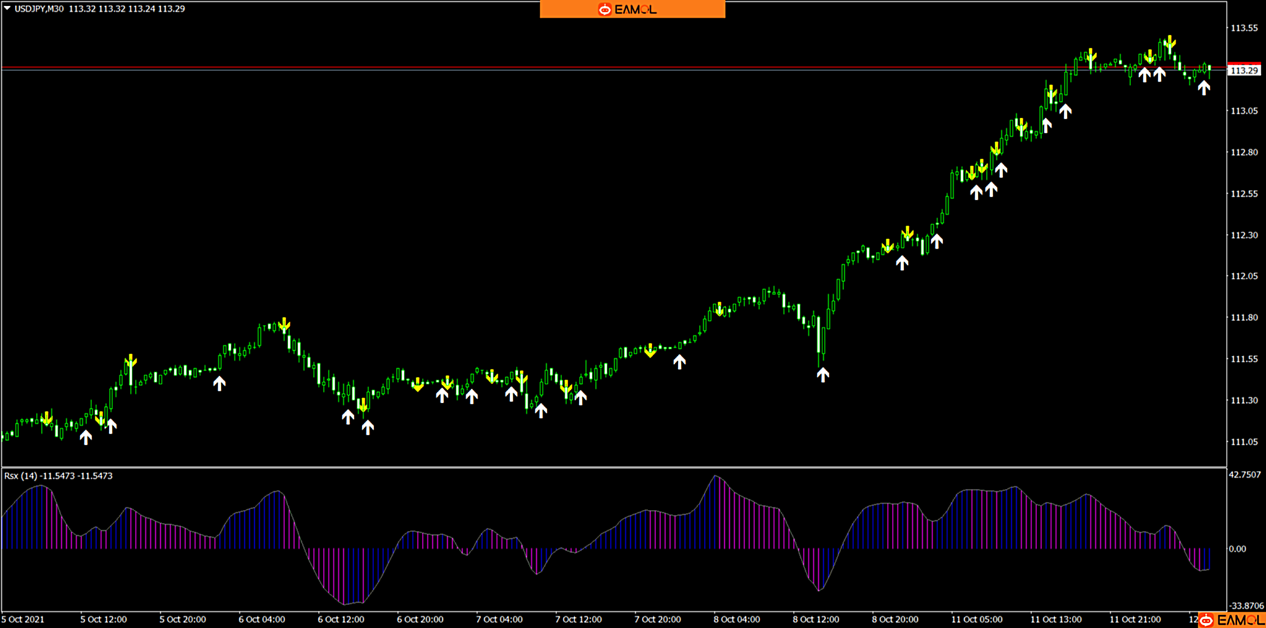Click the 6 Oct 04:00 time label
The height and width of the screenshot is (628, 1266).
click(262, 619)
